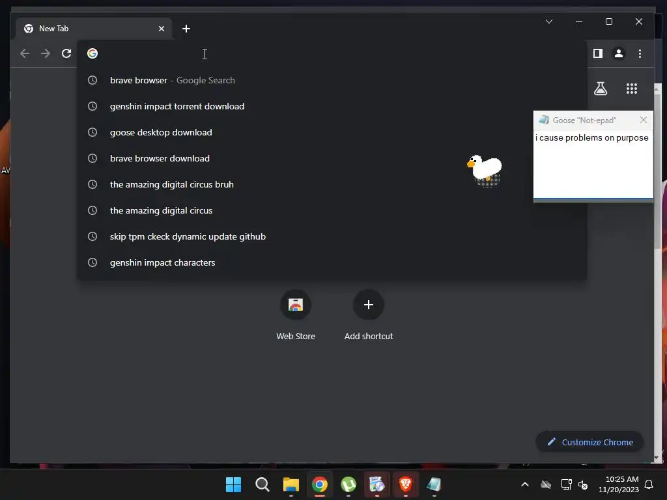Click the Customize Chrome button
667x500 pixels.
coord(589,442)
